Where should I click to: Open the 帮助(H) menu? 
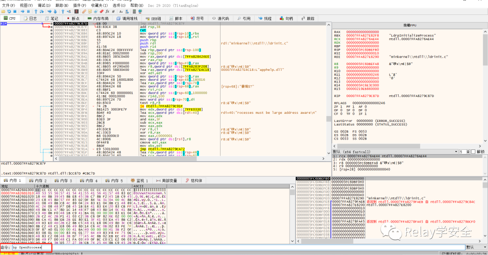(136, 5)
